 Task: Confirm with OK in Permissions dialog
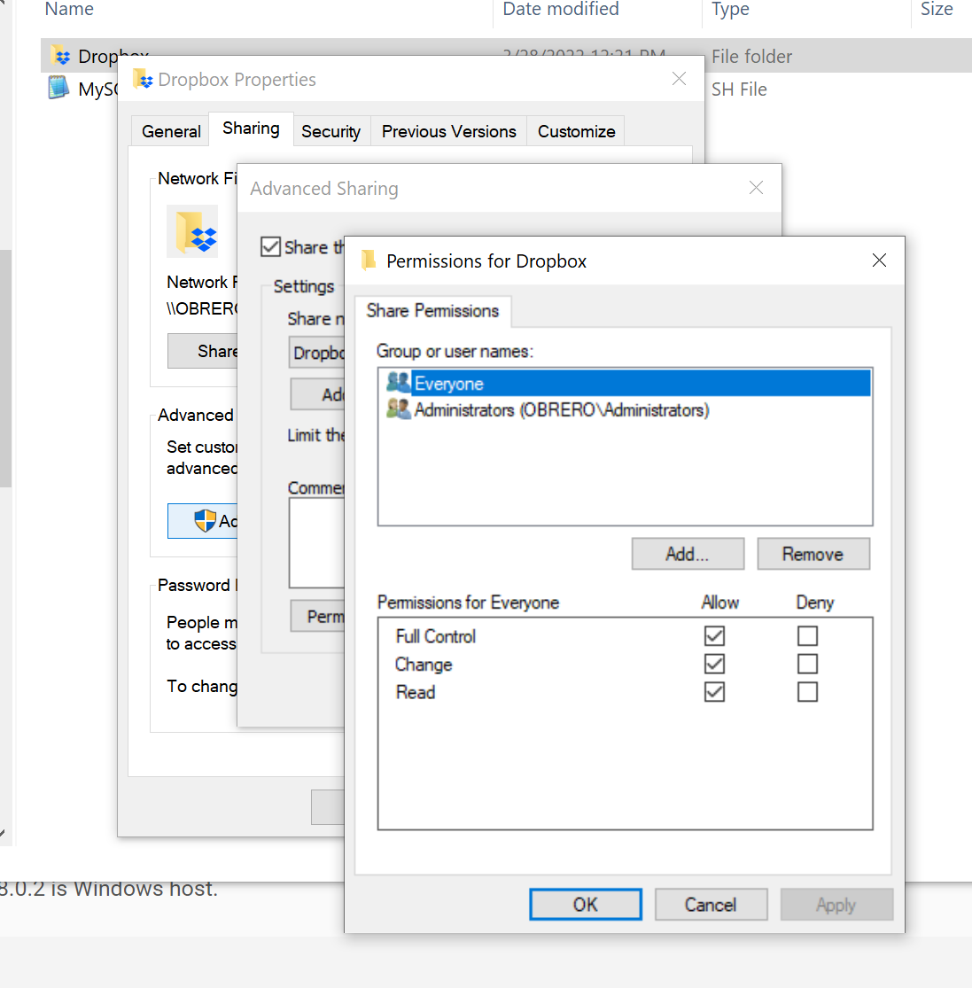click(585, 904)
